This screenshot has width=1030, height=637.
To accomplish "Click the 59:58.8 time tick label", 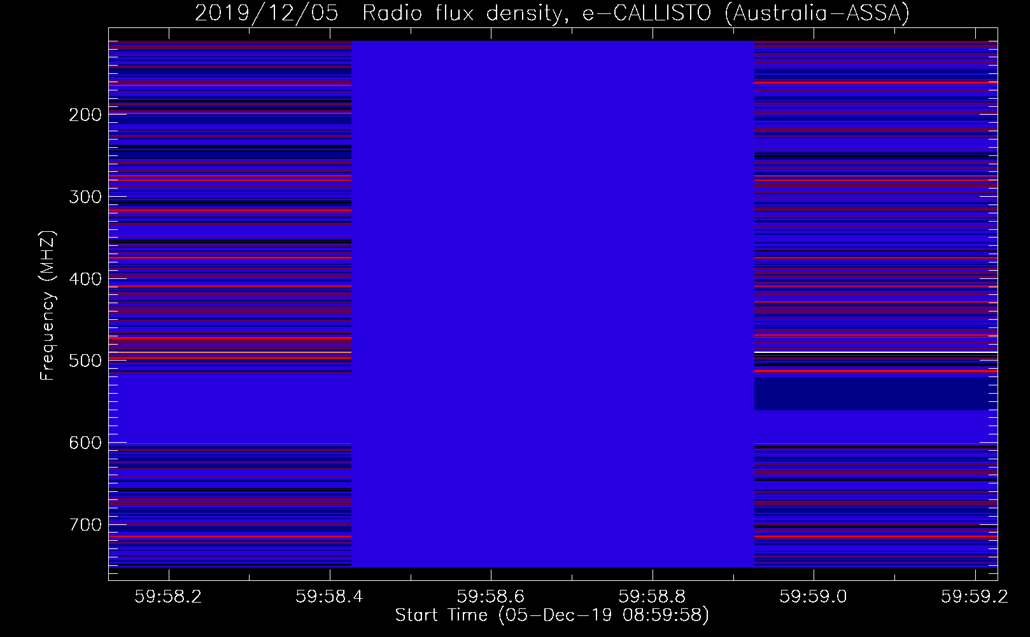I will (653, 596).
